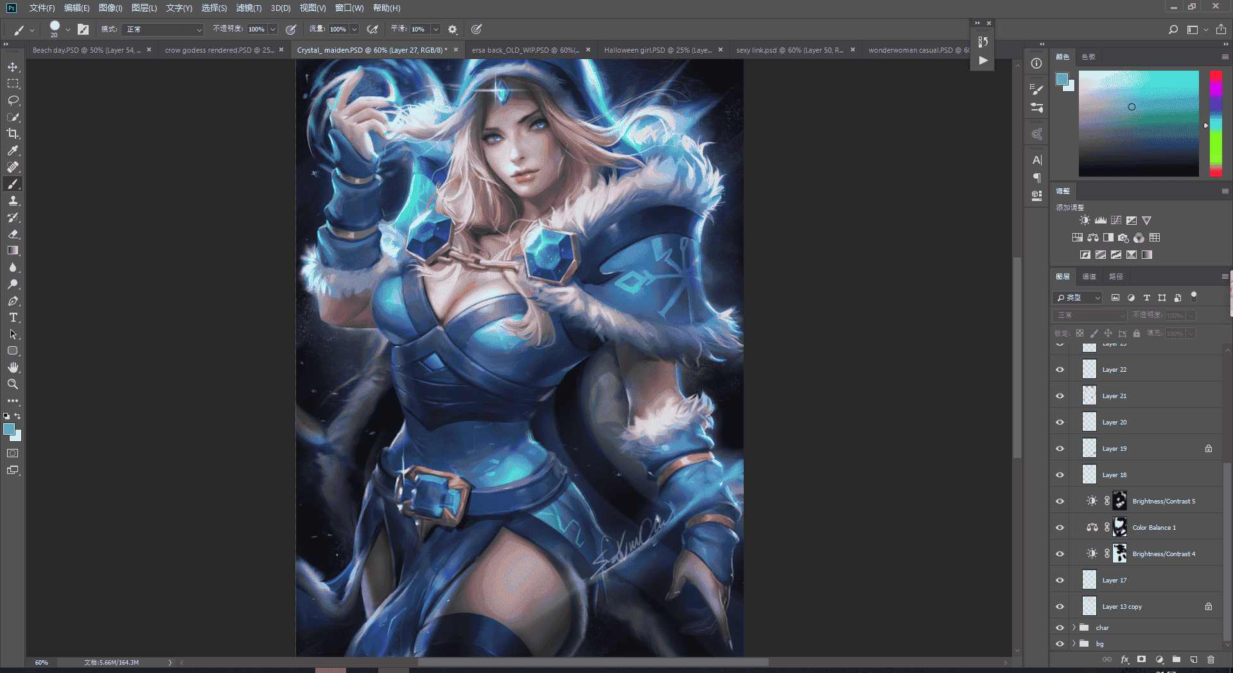Select the Eyedropper tool
The width and height of the screenshot is (1233, 673).
point(13,150)
